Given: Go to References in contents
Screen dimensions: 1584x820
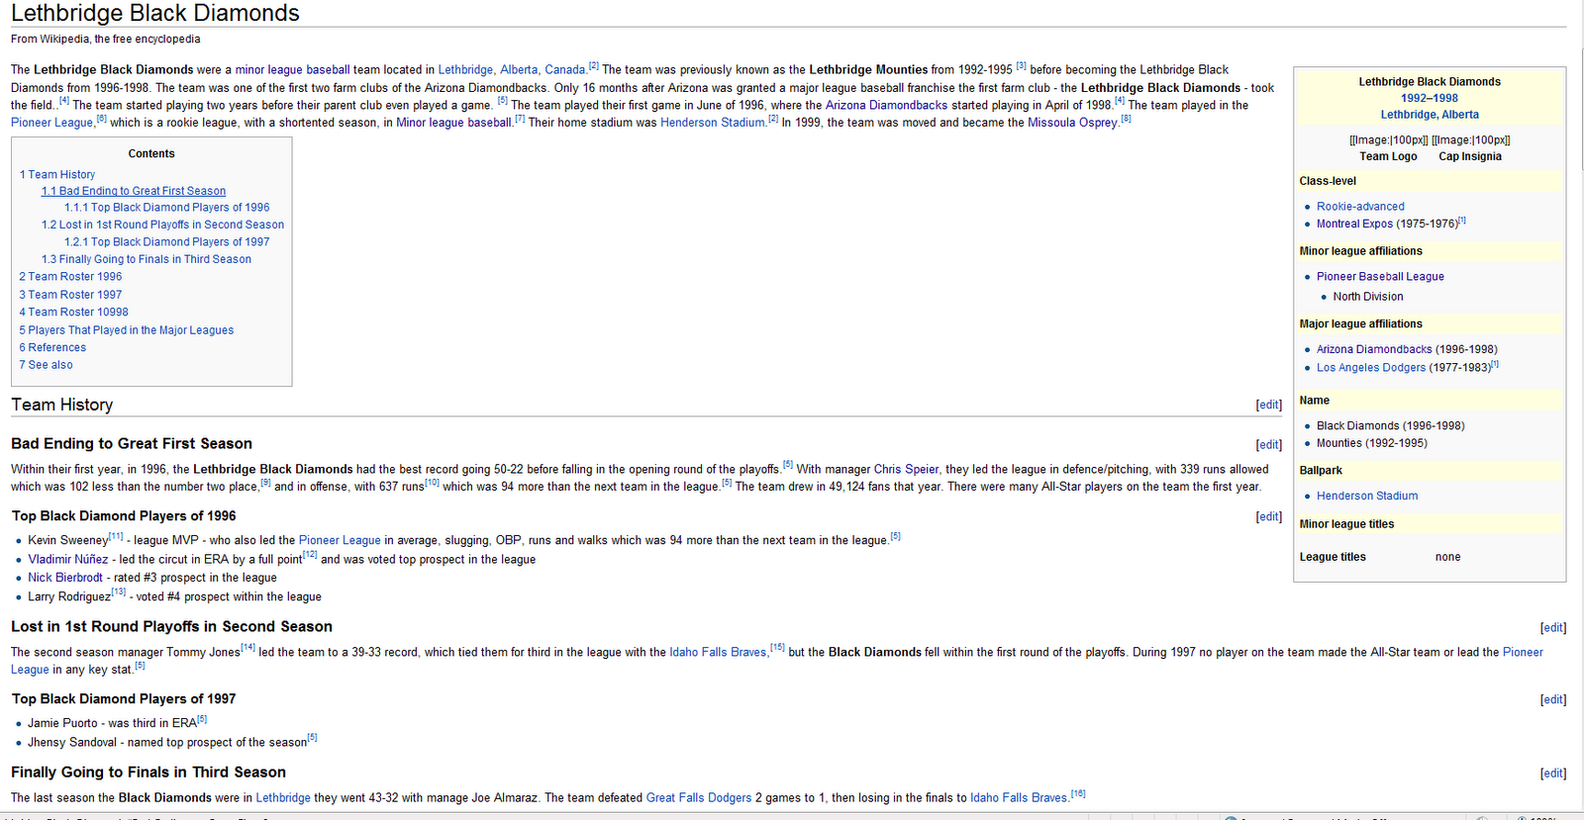Looking at the screenshot, I should 52,348.
